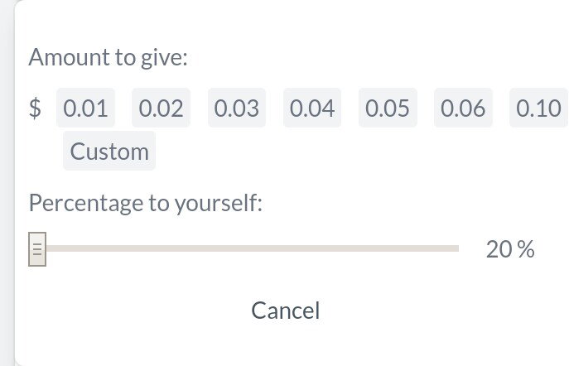Open the Custom amount option
Image resolution: width=569 pixels, height=366 pixels.
[x=109, y=151]
